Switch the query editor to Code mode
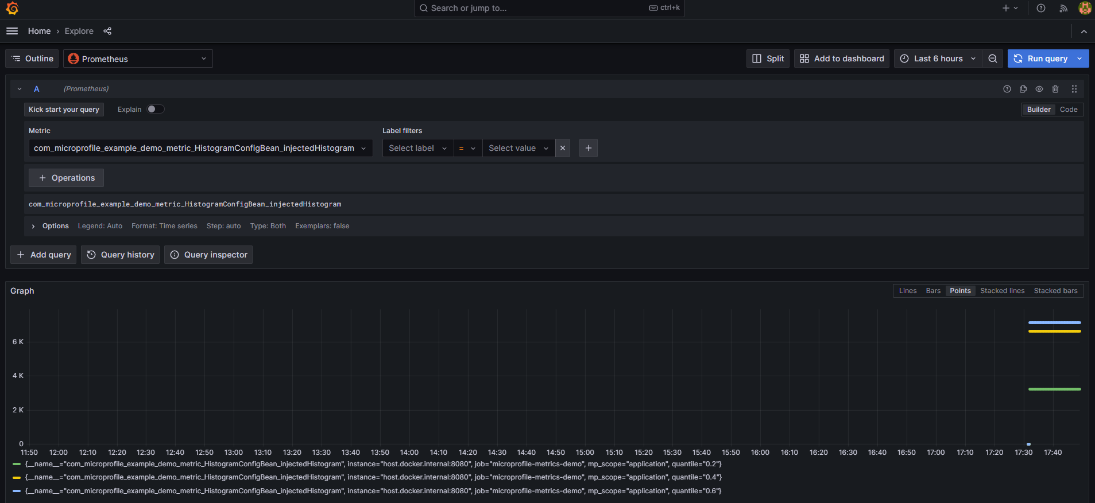Image resolution: width=1095 pixels, height=503 pixels. [1069, 110]
